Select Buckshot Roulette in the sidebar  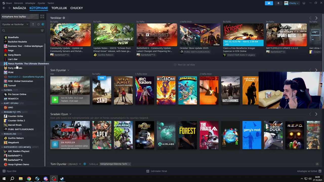tap(17, 42)
